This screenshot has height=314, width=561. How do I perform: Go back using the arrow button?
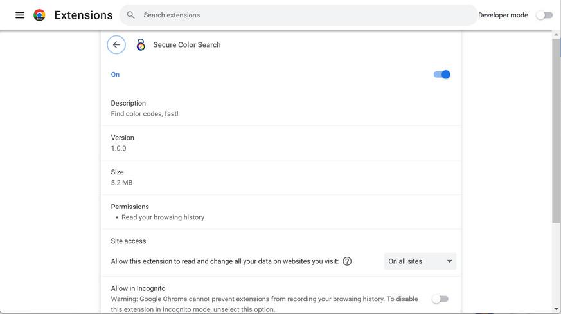pyautogui.click(x=116, y=44)
